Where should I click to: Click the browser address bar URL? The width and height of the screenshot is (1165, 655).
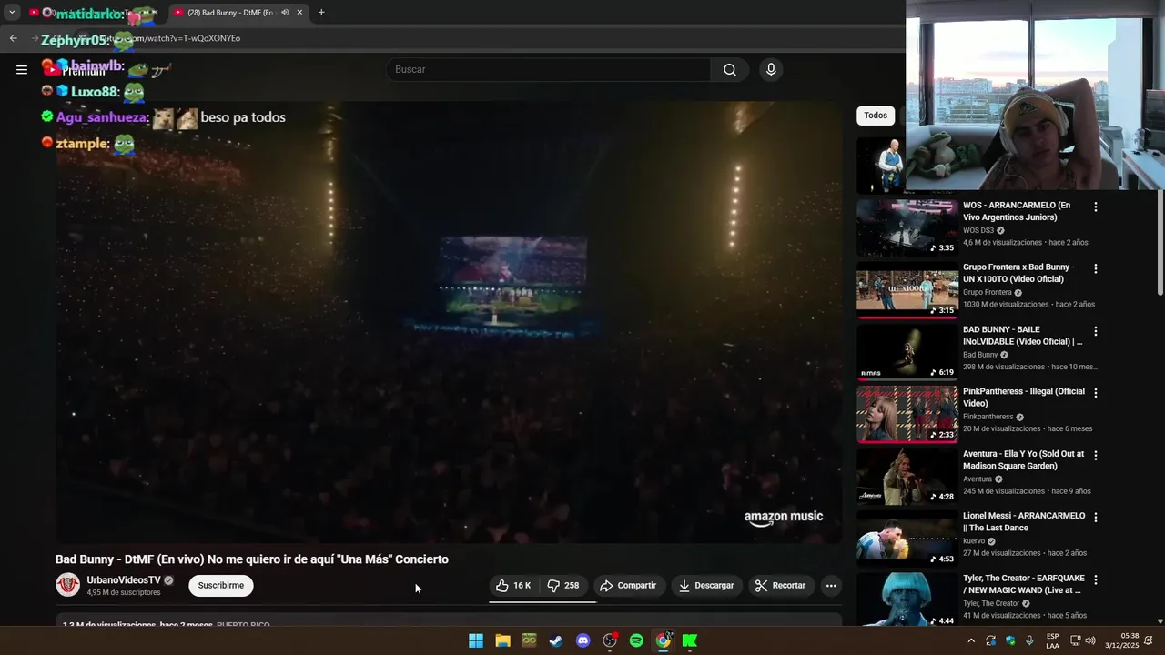[173, 38]
